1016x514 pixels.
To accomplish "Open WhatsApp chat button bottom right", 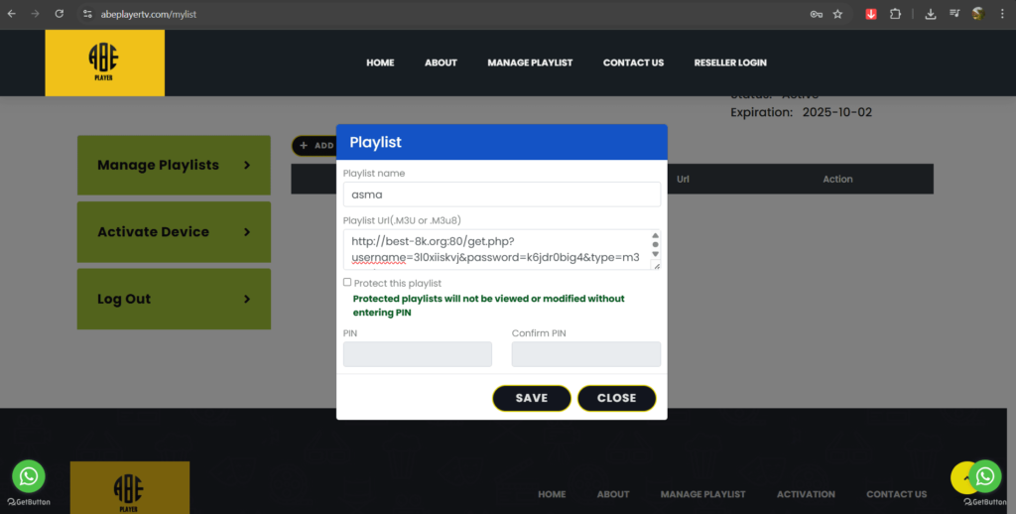I will pyautogui.click(x=985, y=476).
